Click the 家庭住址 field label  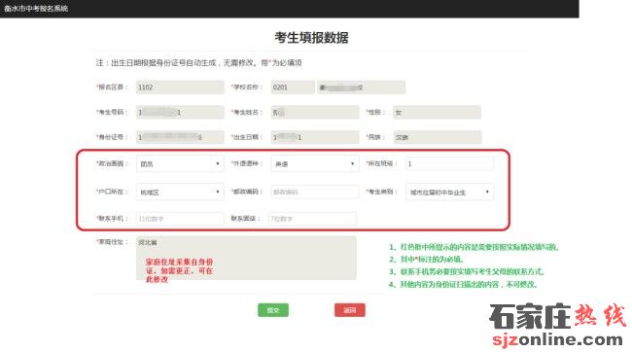point(112,242)
